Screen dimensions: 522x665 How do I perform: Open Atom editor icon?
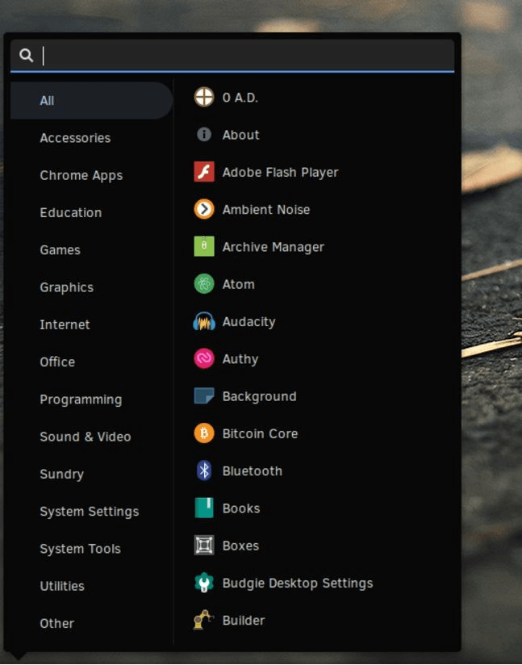(204, 284)
